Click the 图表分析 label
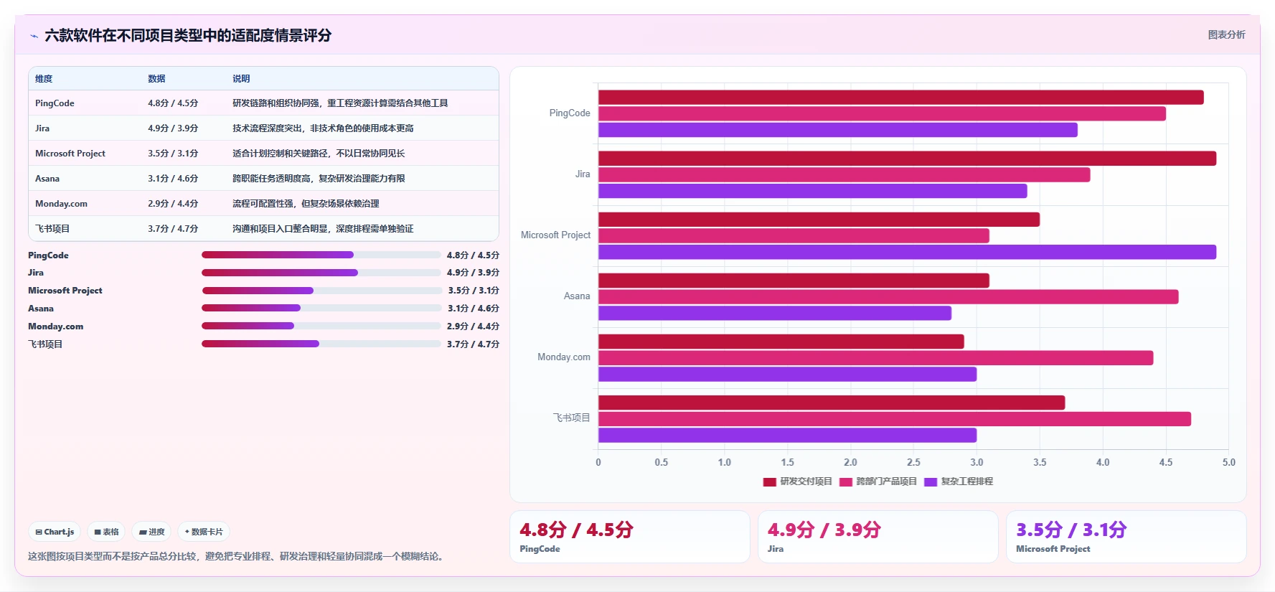Viewport: 1275px width, 592px height. point(1226,34)
